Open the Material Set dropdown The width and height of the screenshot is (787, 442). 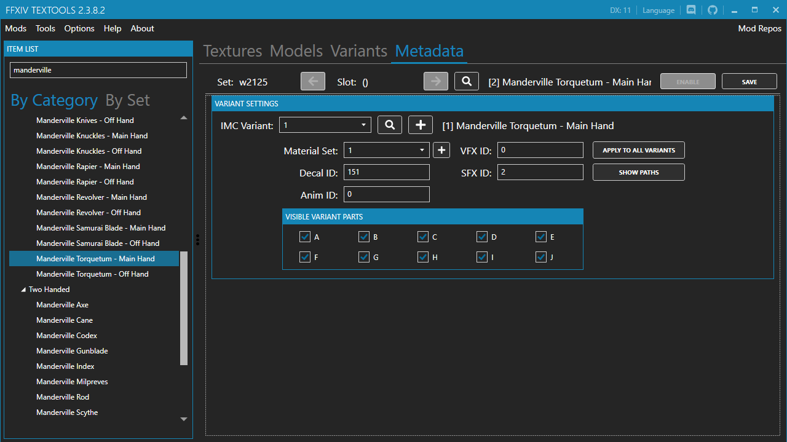pyautogui.click(x=387, y=150)
